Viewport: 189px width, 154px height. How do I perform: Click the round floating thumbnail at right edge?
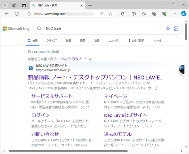(182, 69)
